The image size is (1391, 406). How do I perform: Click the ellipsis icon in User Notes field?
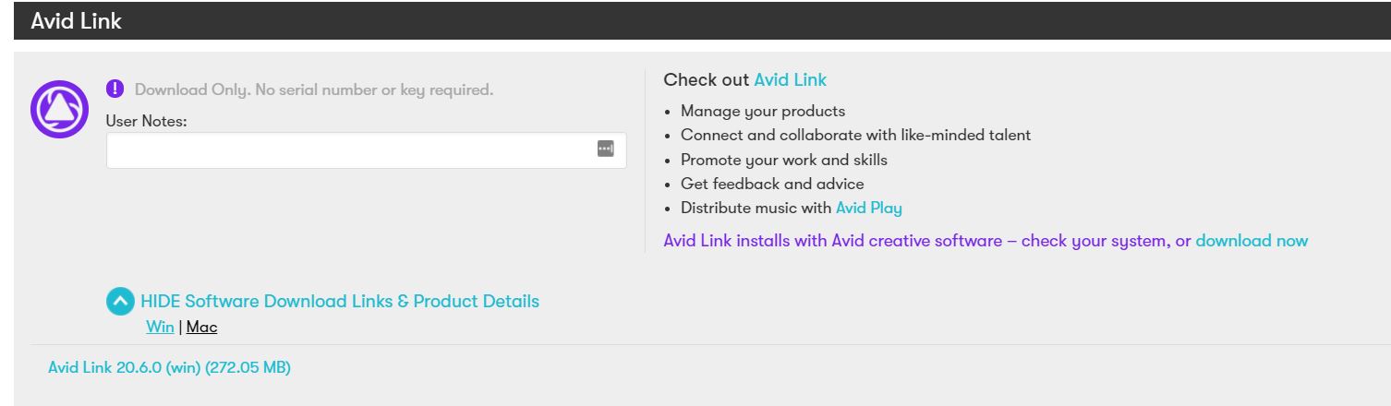pos(605,149)
